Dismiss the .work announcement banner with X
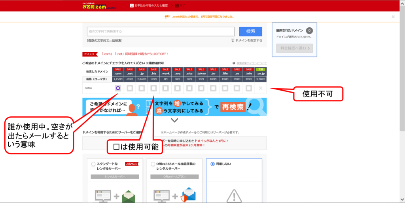Viewport: 405px width, 203px height. pos(393,17)
